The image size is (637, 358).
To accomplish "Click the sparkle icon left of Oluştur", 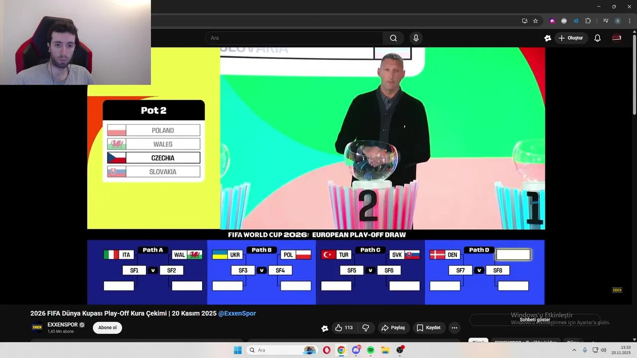I will (548, 38).
